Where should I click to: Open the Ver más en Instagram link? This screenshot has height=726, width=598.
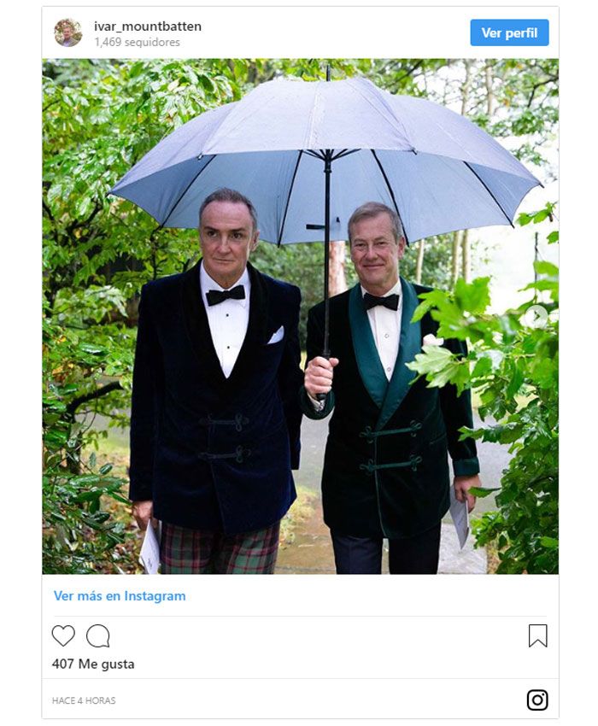click(x=120, y=596)
